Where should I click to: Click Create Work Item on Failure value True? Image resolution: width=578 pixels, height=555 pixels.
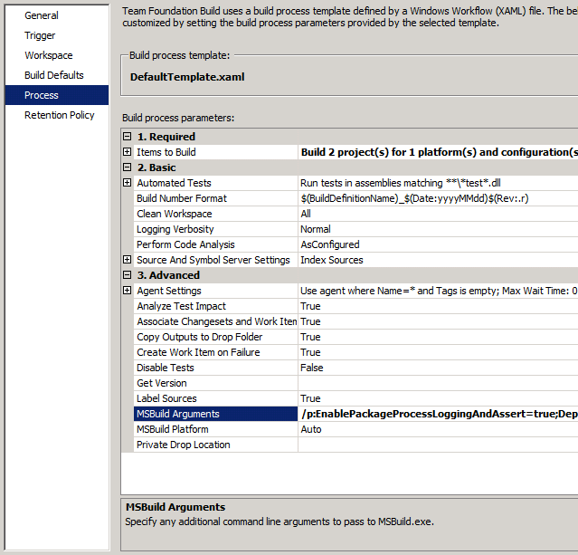(x=310, y=352)
